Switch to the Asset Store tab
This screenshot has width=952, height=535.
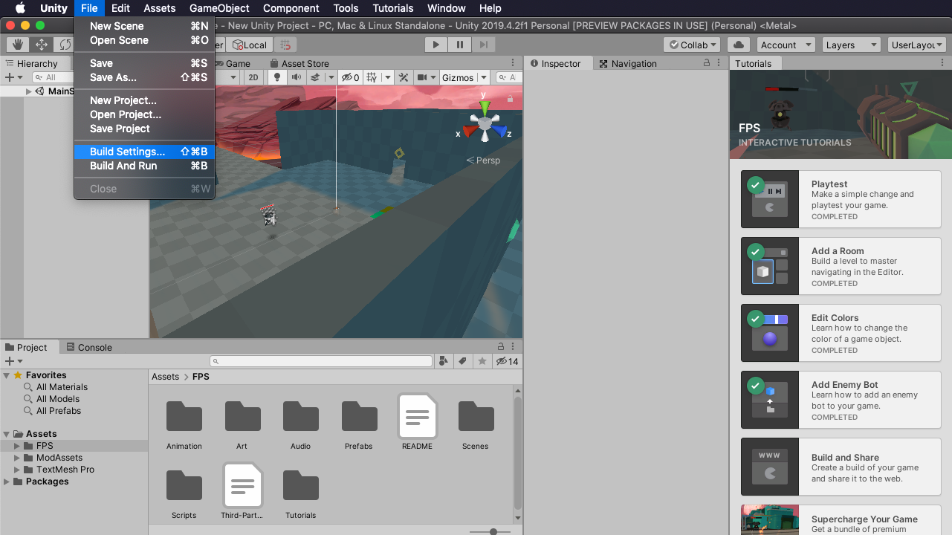click(299, 64)
